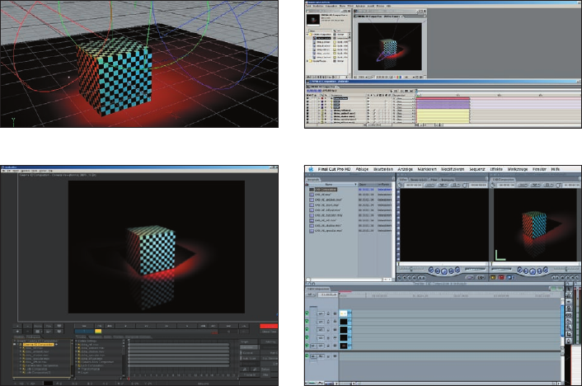Go to previous edit in the Final Cut Viewer

coord(431,270)
